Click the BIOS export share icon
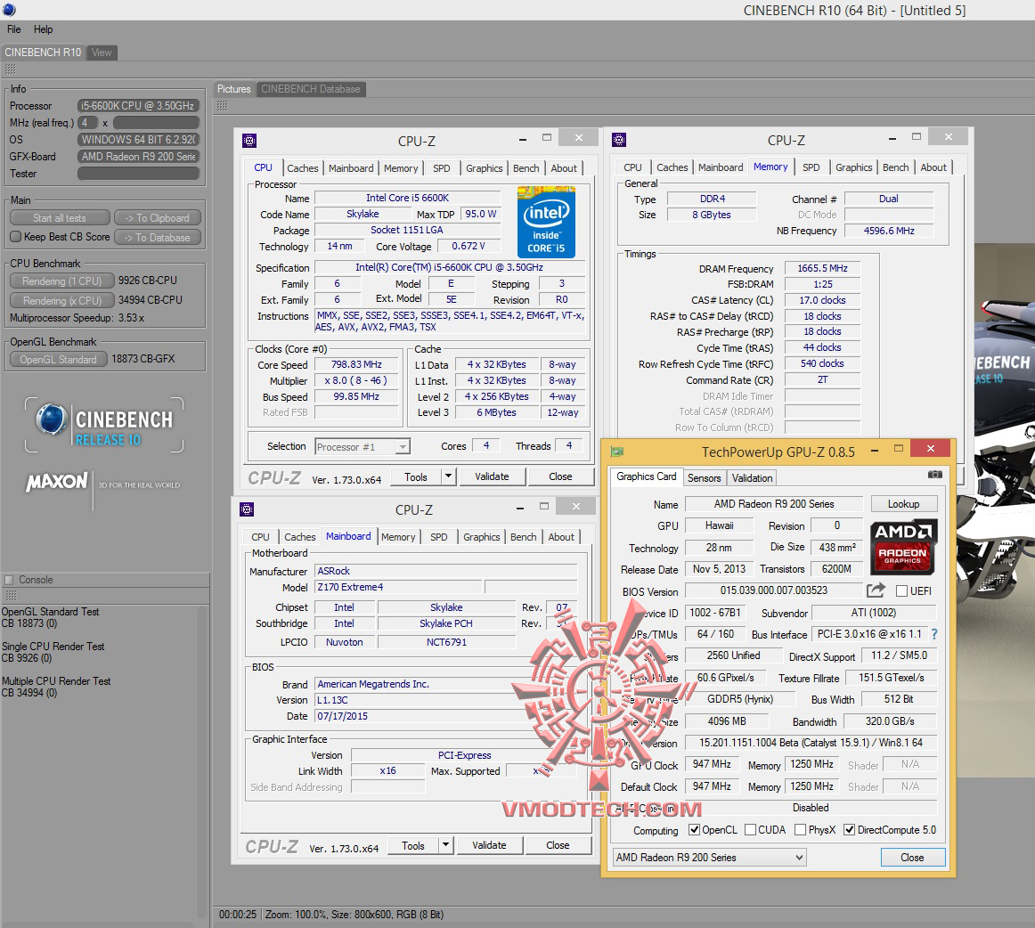Image resolution: width=1035 pixels, height=928 pixels. (876, 590)
